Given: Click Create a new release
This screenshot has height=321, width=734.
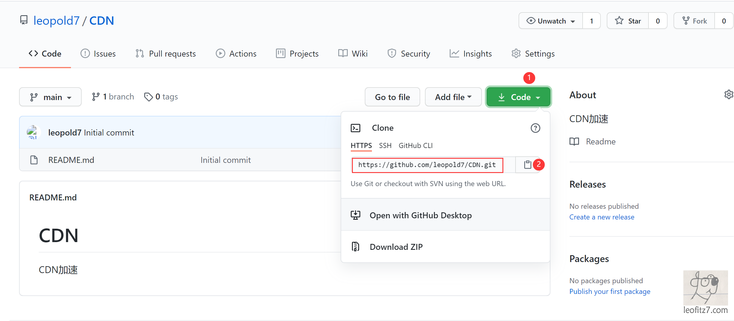Looking at the screenshot, I should [x=602, y=217].
